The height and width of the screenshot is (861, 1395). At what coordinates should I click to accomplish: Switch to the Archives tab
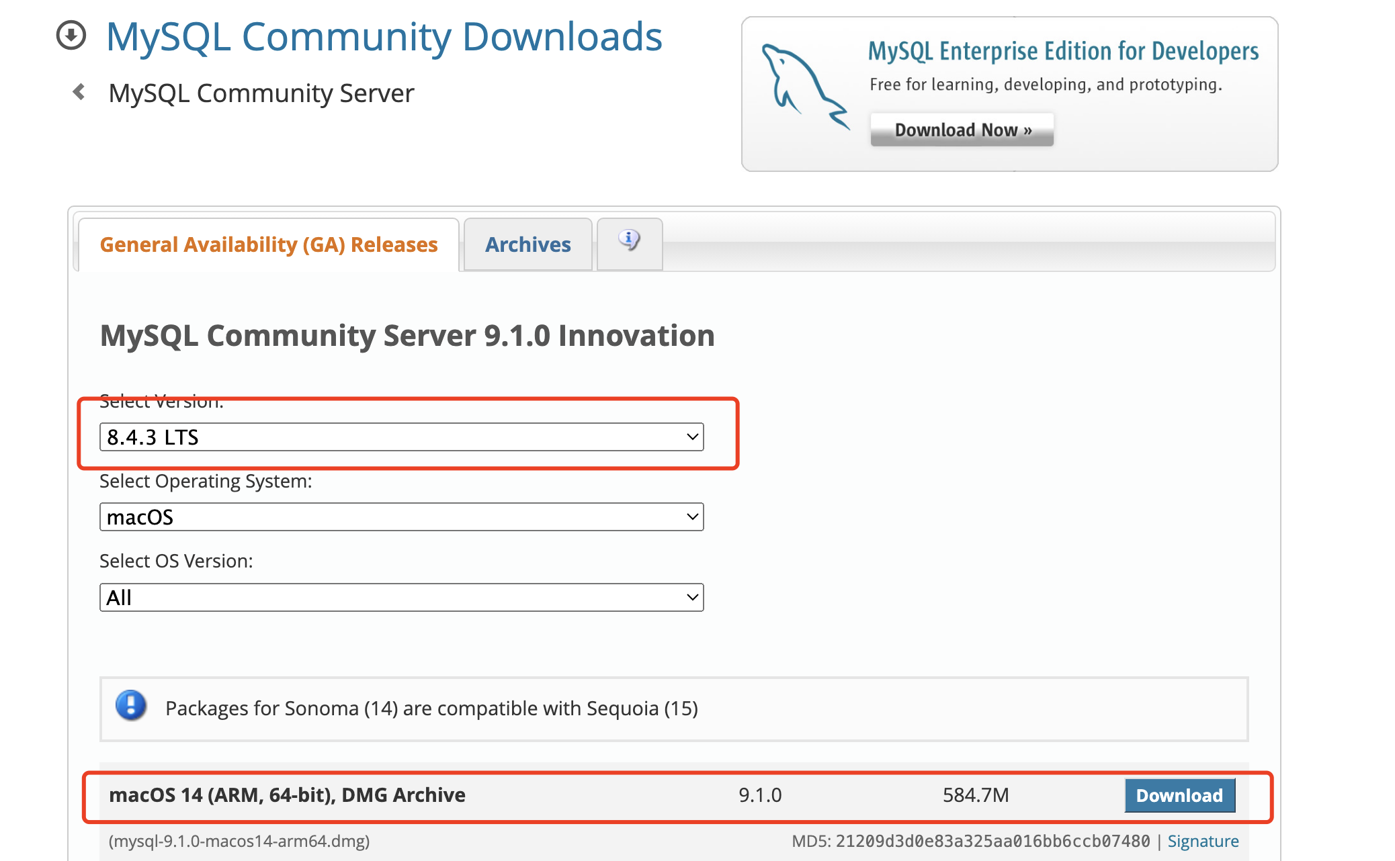(528, 244)
